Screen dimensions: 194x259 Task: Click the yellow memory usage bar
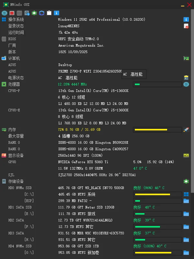click(157, 129)
